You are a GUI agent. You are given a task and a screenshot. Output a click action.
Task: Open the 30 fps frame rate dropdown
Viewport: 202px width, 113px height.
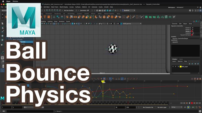point(176,107)
